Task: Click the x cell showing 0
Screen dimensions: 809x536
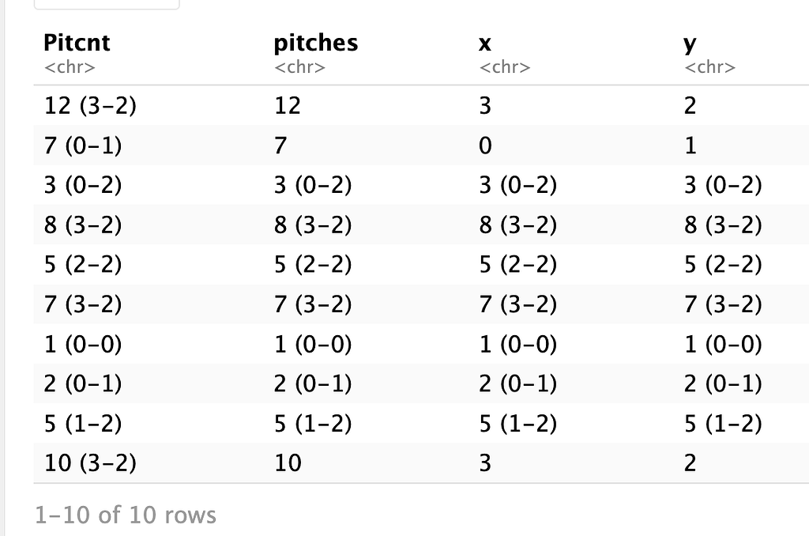Action: pos(485,145)
